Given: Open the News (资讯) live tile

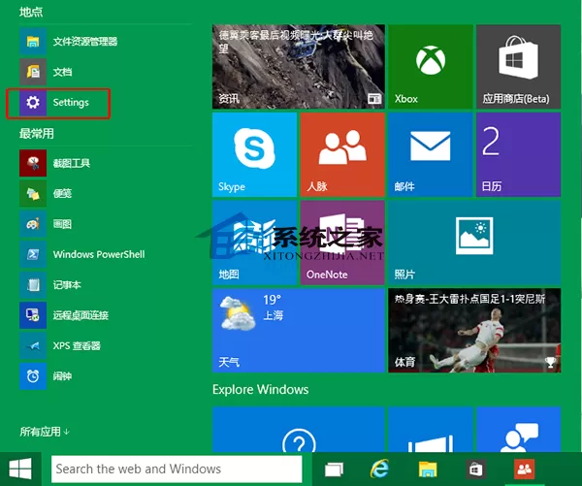Looking at the screenshot, I should tap(299, 67).
